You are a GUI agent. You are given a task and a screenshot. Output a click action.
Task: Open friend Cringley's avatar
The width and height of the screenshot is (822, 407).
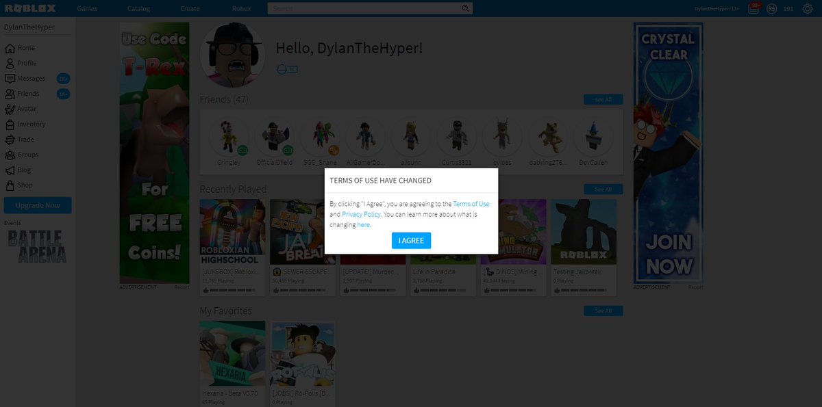pyautogui.click(x=229, y=137)
